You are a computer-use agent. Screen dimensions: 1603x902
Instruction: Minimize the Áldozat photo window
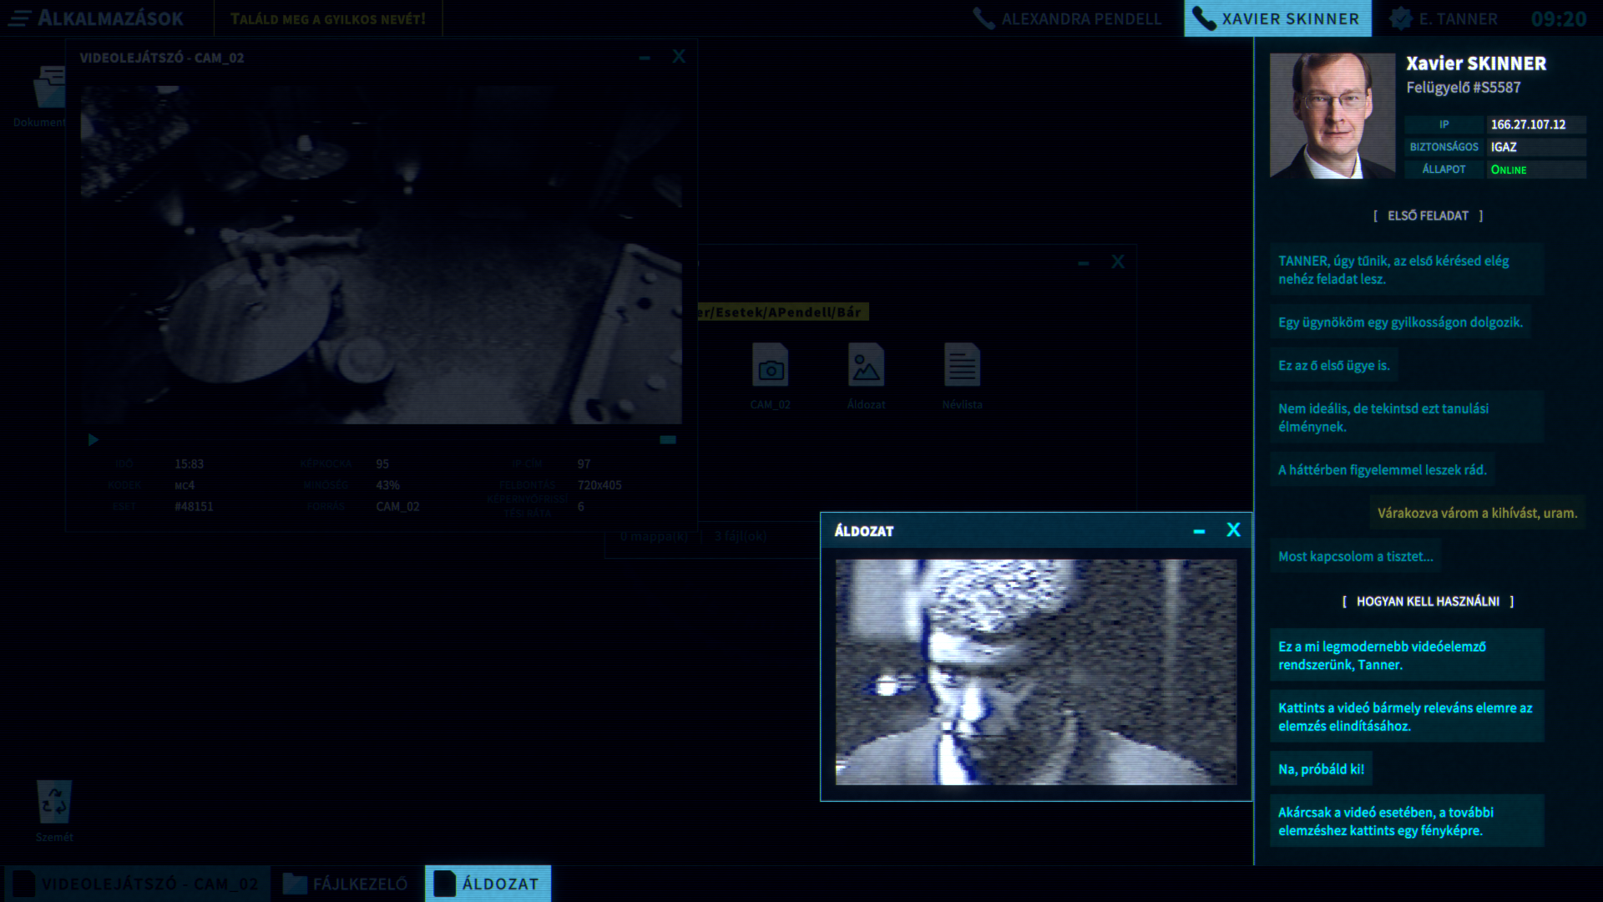click(x=1199, y=531)
